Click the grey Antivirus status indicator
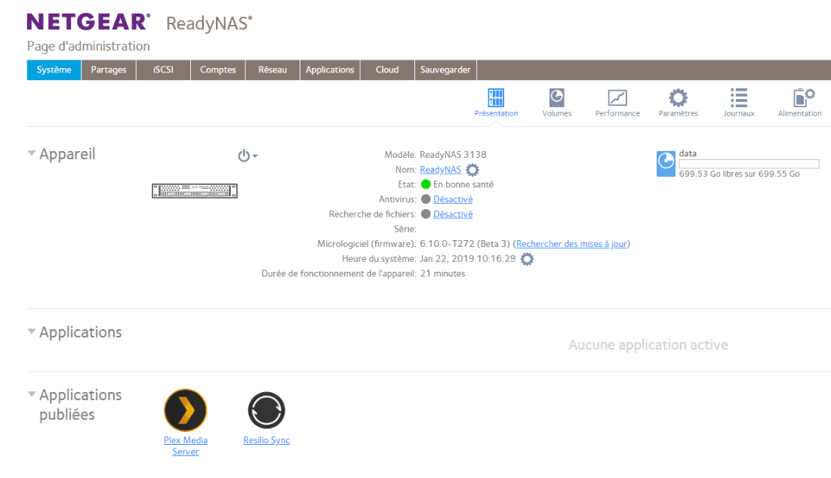Image resolution: width=831 pixels, height=478 pixels. pos(426,199)
